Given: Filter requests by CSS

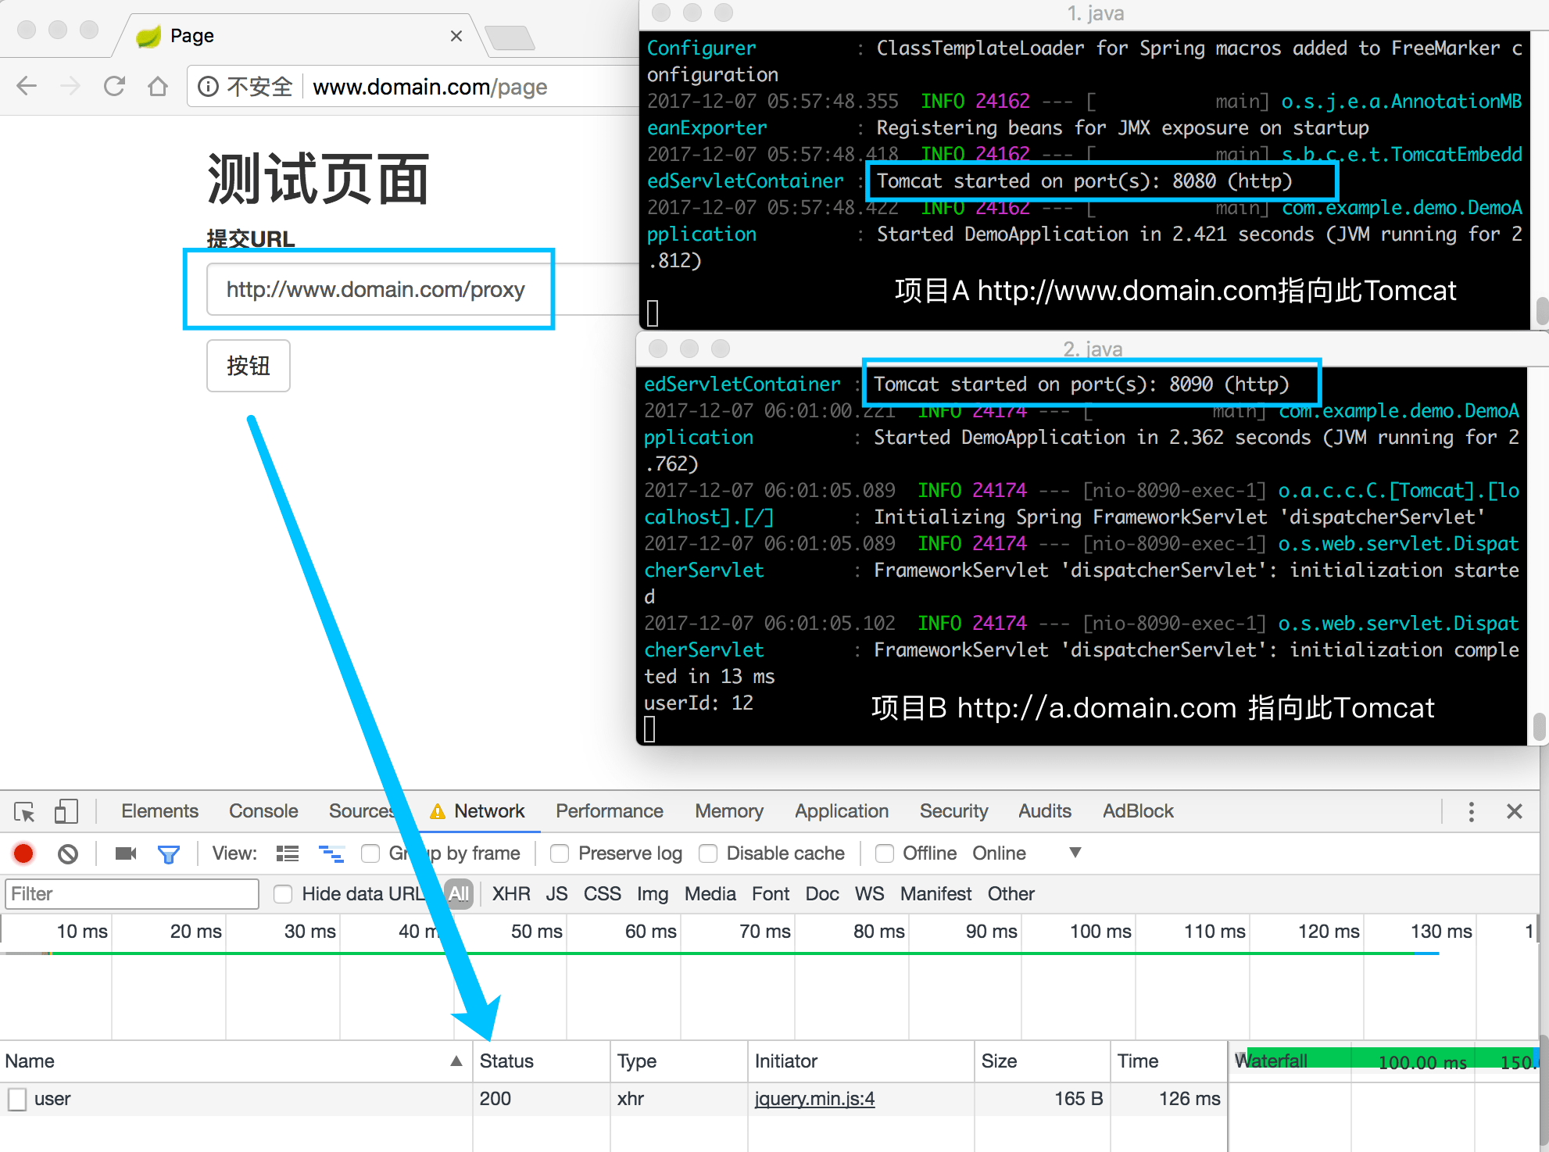Looking at the screenshot, I should click(602, 894).
